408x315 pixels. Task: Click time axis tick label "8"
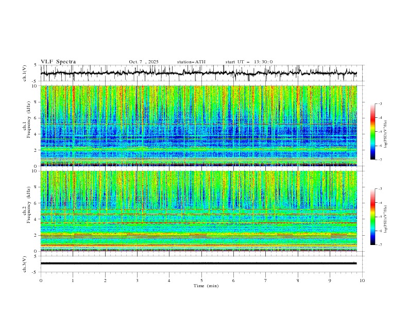(x=298, y=281)
